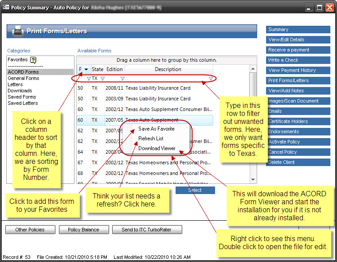This screenshot has height=262, width=337.
Task: Select form 67 Texas Homeowners and Personal row
Action: (145, 163)
